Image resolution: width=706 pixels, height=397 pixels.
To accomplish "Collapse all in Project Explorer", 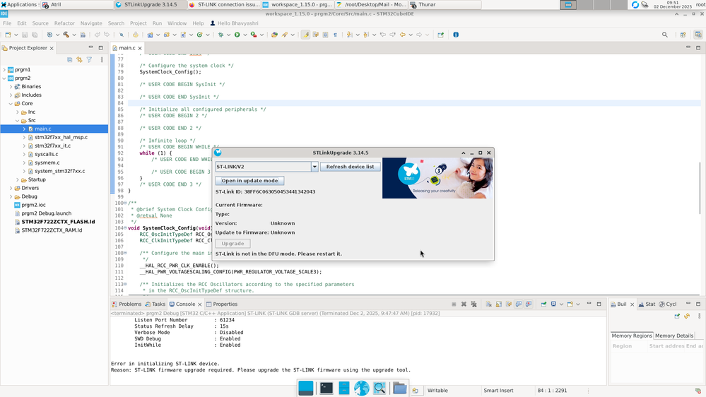I will click(x=69, y=60).
